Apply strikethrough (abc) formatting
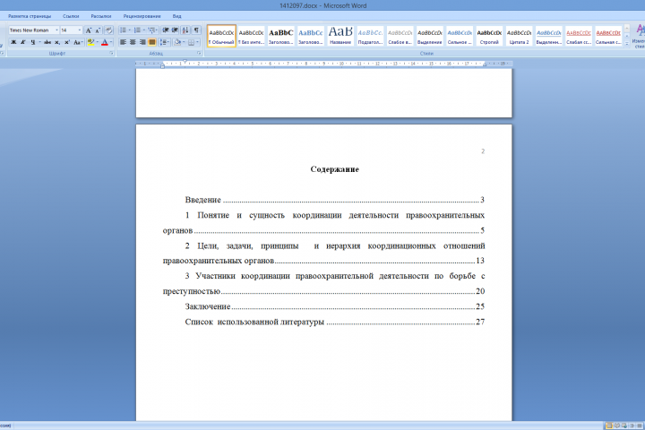Viewport: 645px width, 430px height. click(47, 42)
